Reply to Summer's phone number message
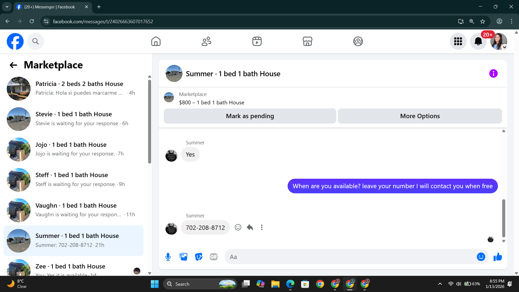The width and height of the screenshot is (519, 292). (250, 227)
